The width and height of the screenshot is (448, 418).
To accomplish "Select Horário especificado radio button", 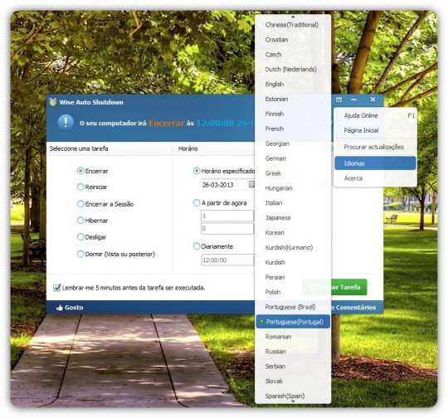I will (197, 171).
